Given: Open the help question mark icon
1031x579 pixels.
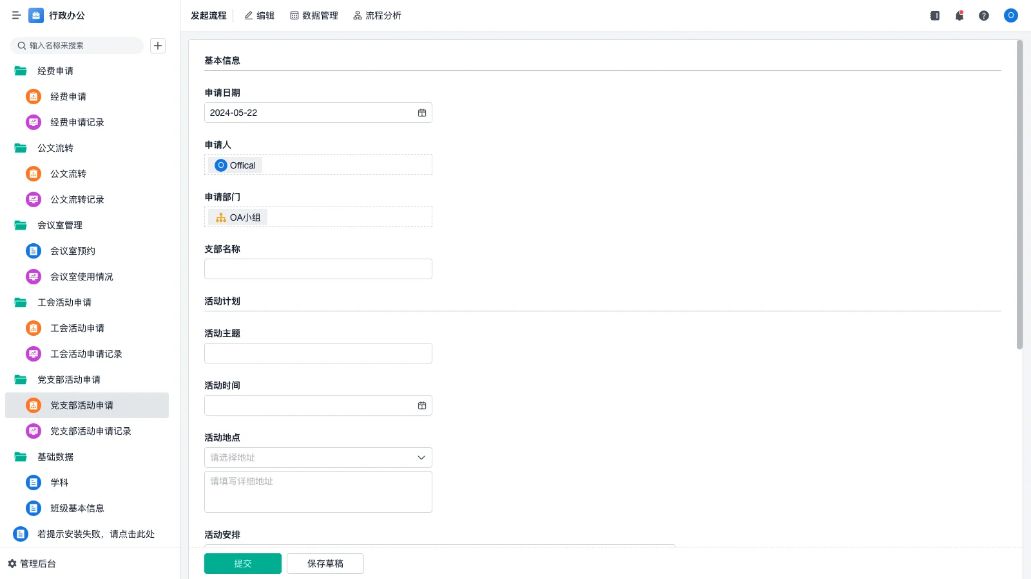Looking at the screenshot, I should pyautogui.click(x=984, y=15).
